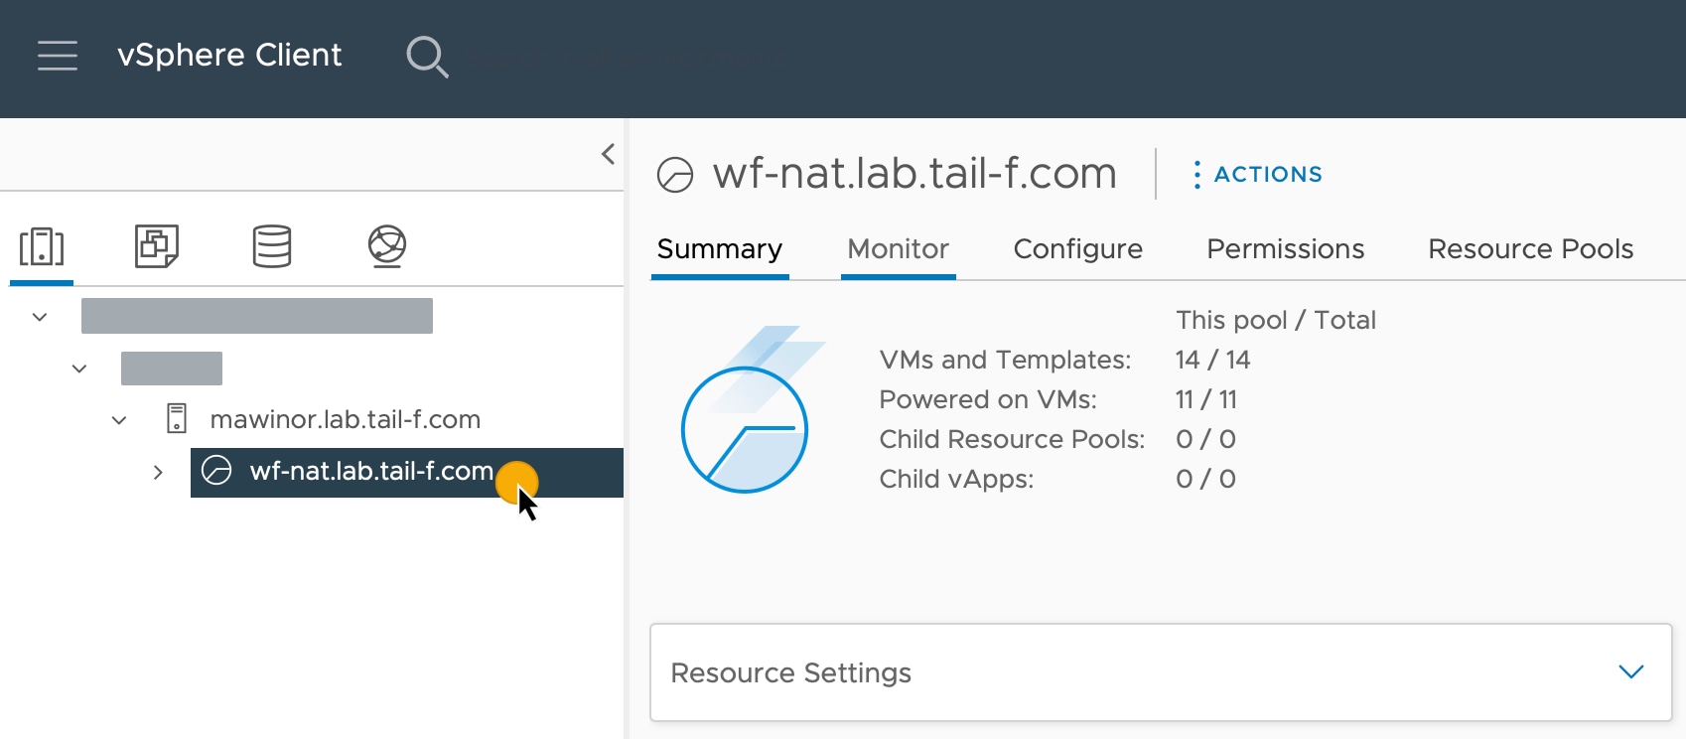The height and width of the screenshot is (739, 1686).
Task: Collapse the second-level cluster tree node
Action: pos(78,368)
